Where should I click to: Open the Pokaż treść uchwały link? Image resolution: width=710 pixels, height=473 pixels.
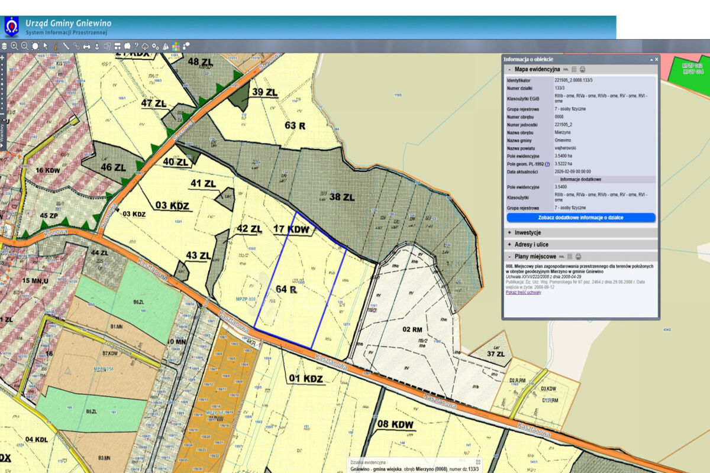tap(523, 293)
